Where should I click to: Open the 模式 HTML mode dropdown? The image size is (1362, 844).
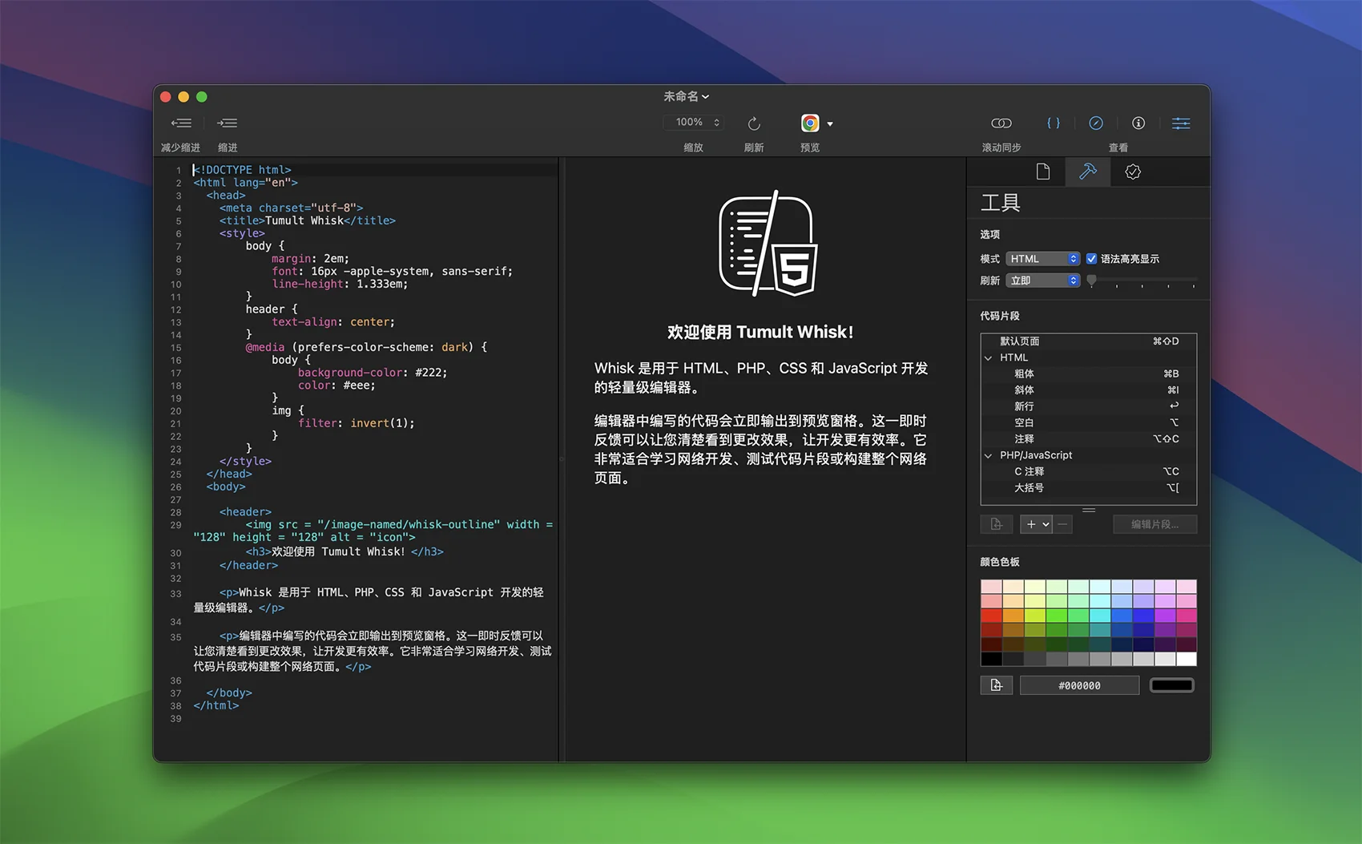(x=1043, y=259)
